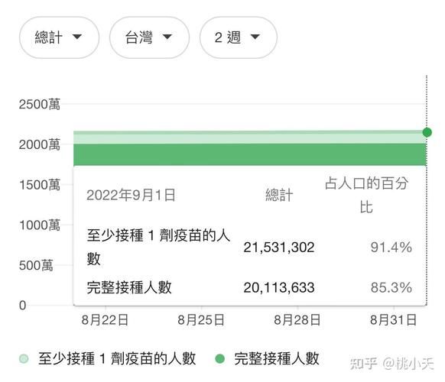445x382 pixels.
Task: Click the 8月28日 axis label
Action: [297, 320]
